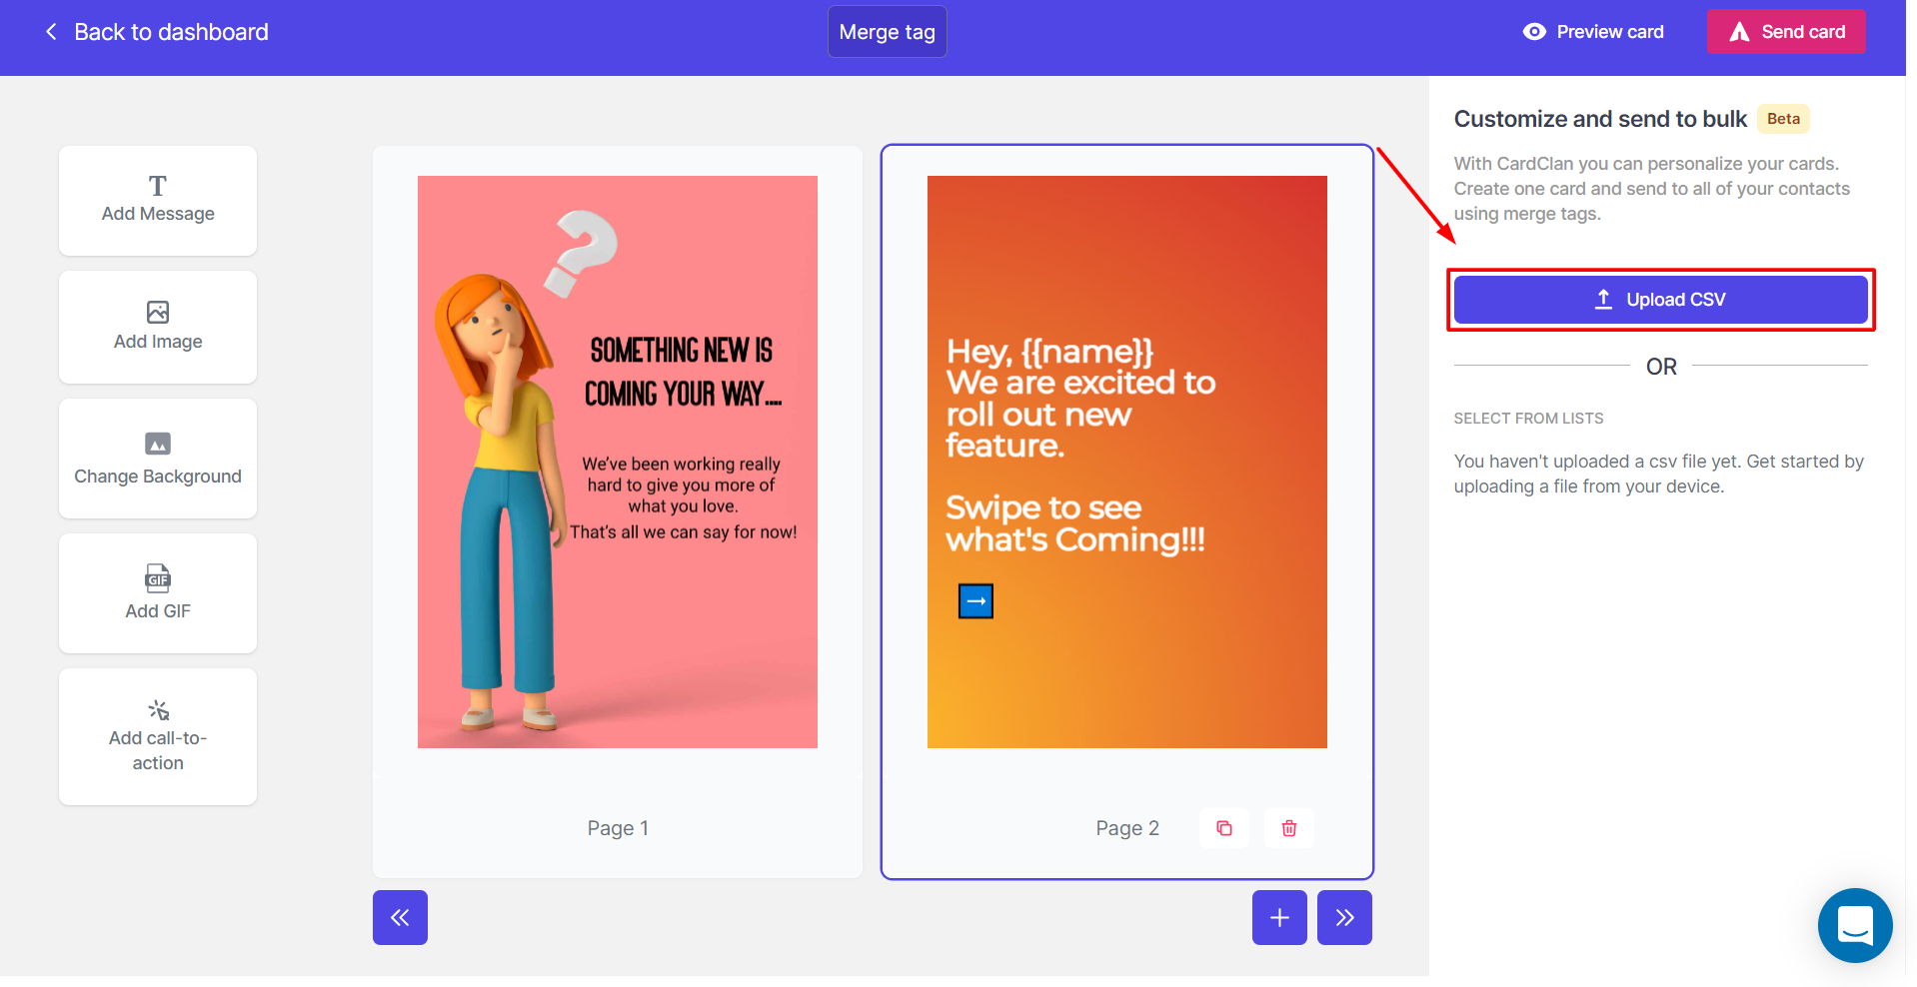Image resolution: width=1917 pixels, height=987 pixels.
Task: Click the 'SOMETHING NEW IS COMING YOUR WAY' heading
Action: click(x=682, y=372)
